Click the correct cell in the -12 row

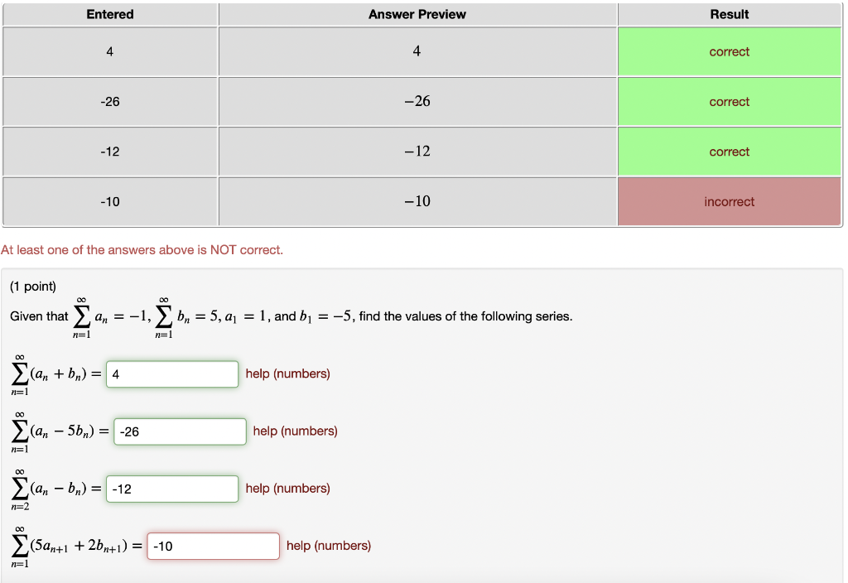coord(729,151)
